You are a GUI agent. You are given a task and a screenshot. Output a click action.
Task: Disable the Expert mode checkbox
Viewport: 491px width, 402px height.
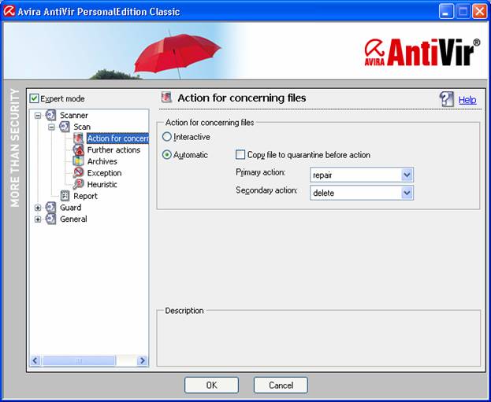coord(34,98)
